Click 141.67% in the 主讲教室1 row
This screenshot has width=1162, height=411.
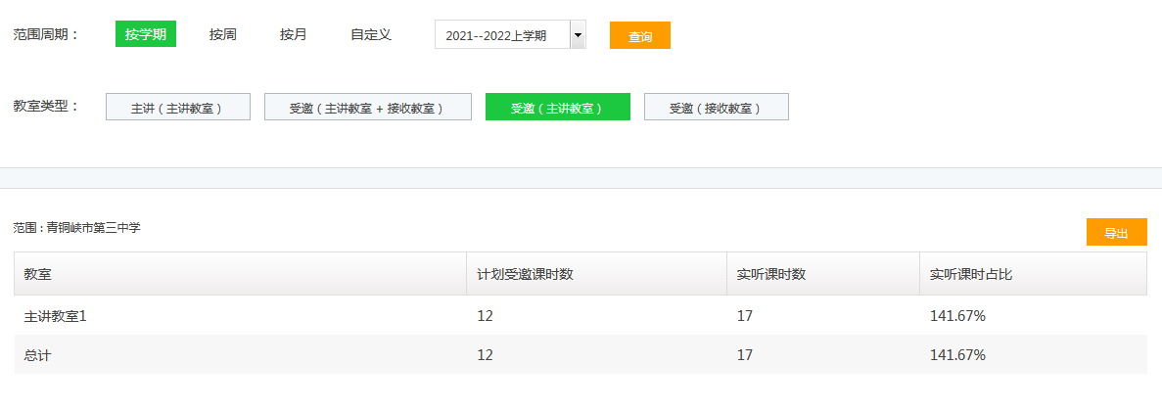(957, 316)
